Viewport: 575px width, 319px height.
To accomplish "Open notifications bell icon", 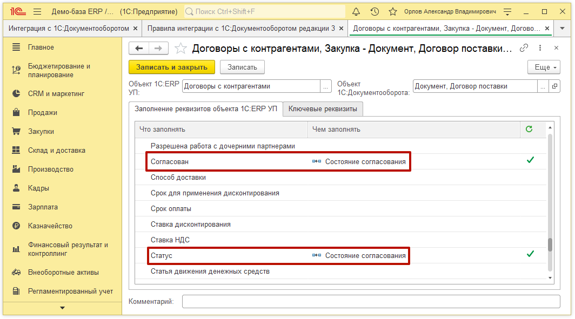I will coord(356,12).
